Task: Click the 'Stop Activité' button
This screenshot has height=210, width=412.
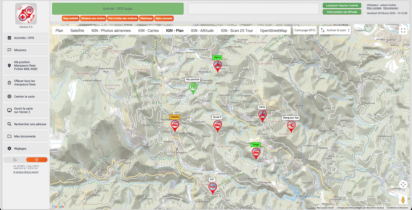Action: [x=71, y=18]
